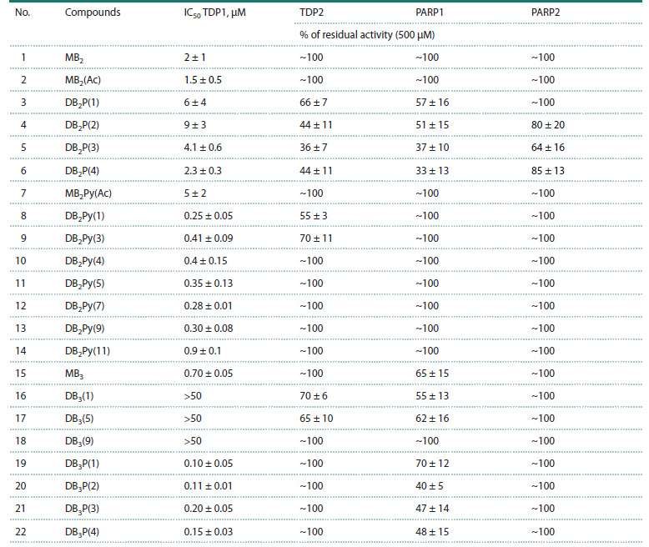Screen dimensions: 649x547
Task: Click the TDP2 column header
Action: tap(311, 13)
